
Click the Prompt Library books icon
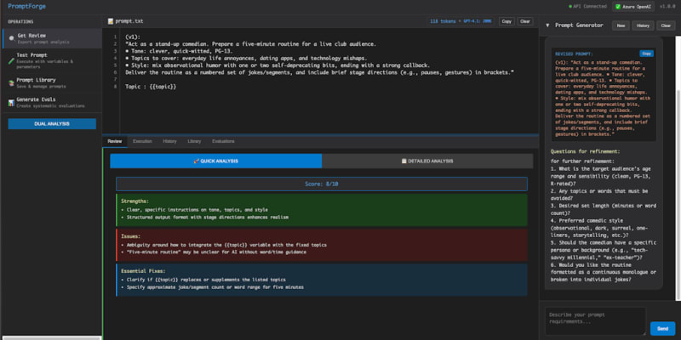(9, 82)
